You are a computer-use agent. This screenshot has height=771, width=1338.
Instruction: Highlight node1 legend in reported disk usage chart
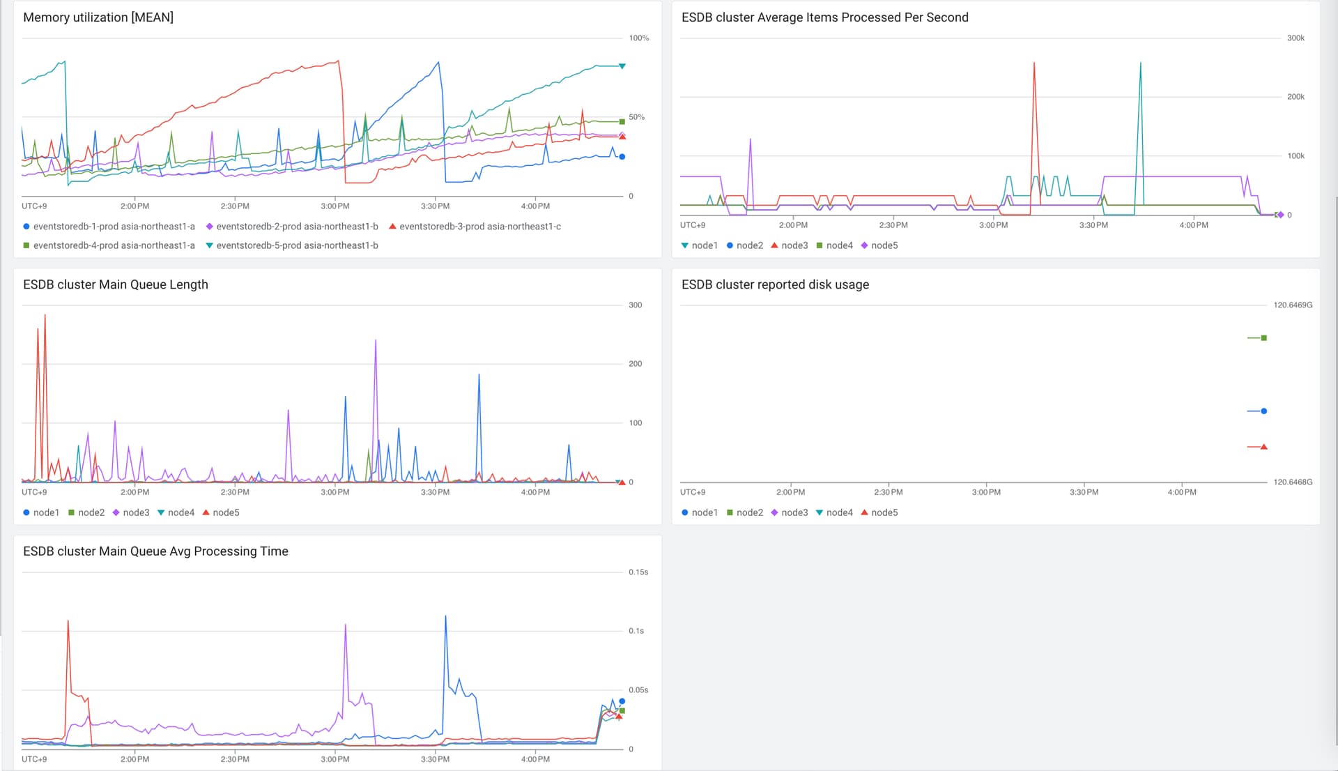[699, 512]
